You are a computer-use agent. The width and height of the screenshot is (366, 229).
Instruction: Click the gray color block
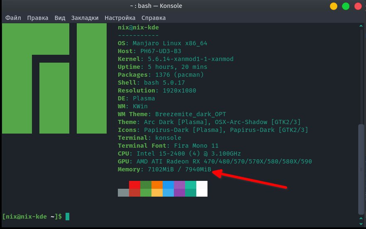click(x=124, y=192)
